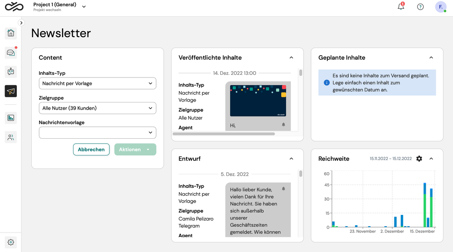Open the help question mark icon
This screenshot has width=453, height=252.
click(420, 7)
